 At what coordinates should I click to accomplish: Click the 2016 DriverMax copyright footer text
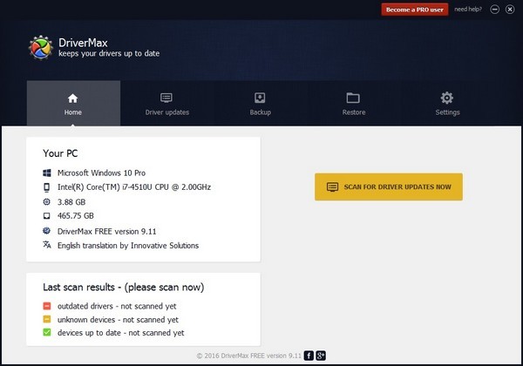click(248, 356)
